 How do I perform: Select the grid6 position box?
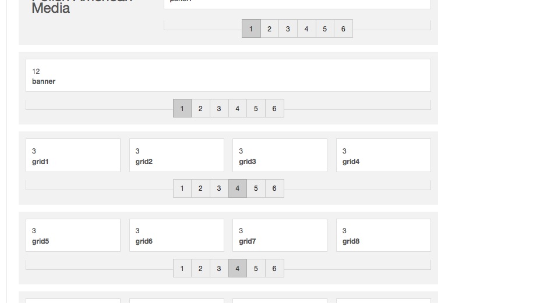pyautogui.click(x=177, y=235)
